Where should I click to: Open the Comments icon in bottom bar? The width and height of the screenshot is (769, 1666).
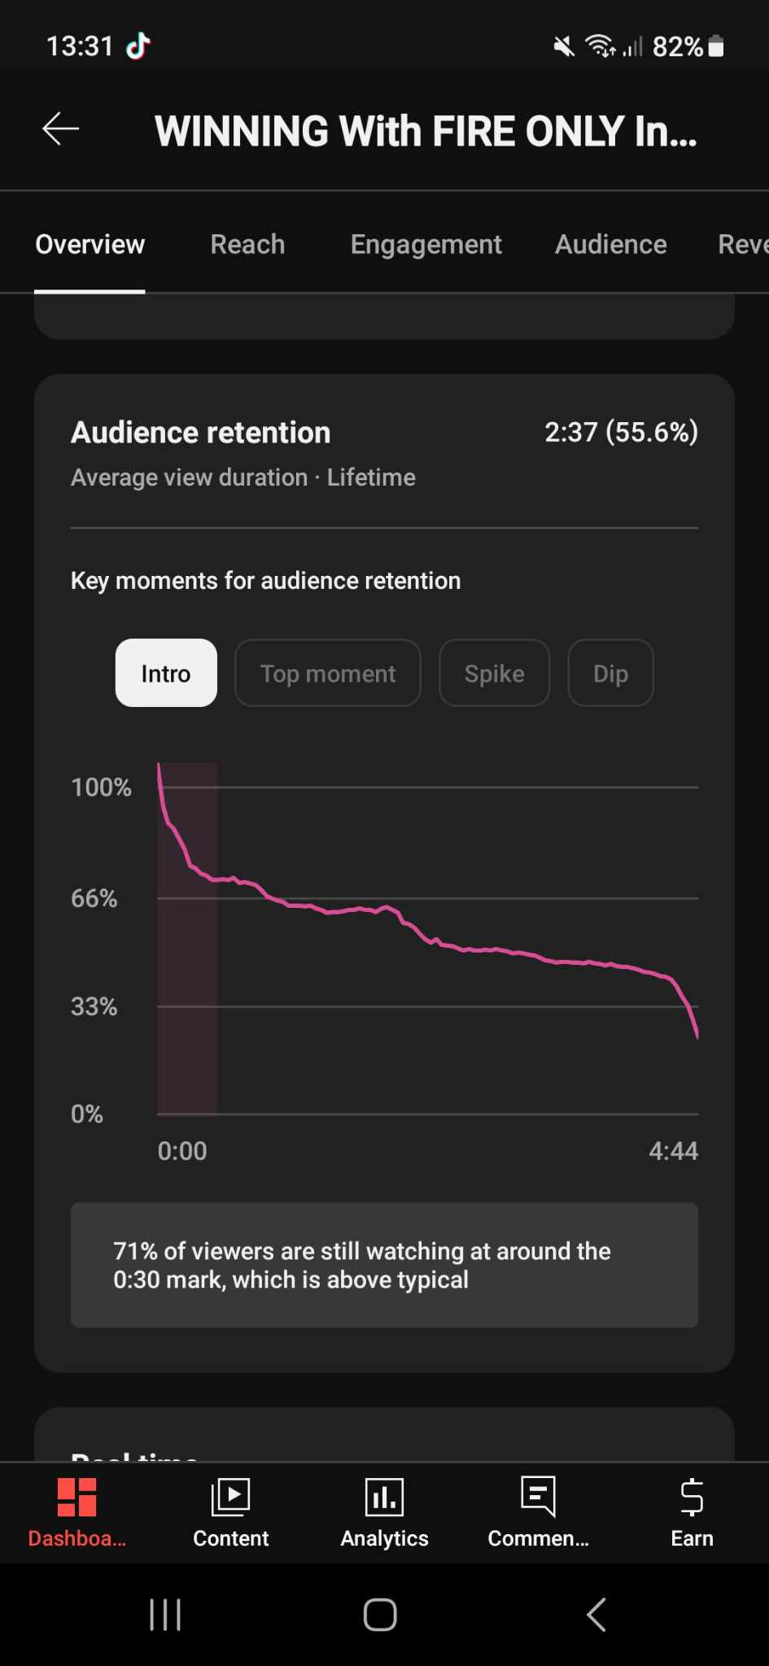click(x=538, y=1498)
